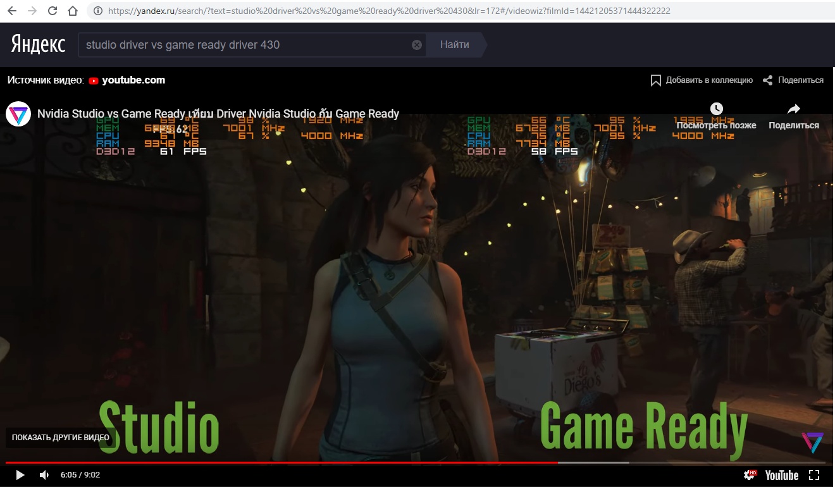Open the browser home page
The width and height of the screenshot is (835, 487).
[73, 11]
